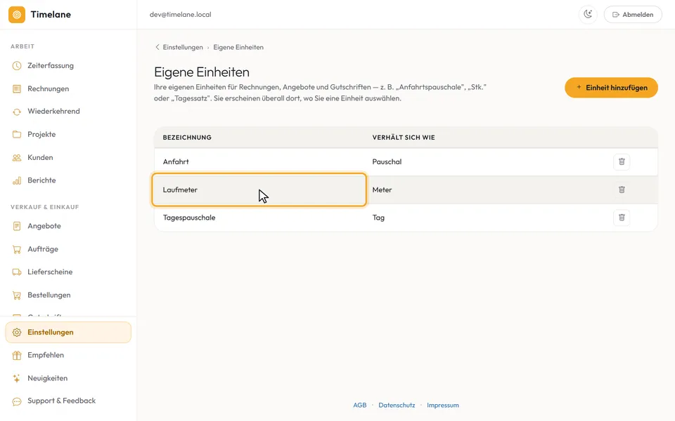Screen dimensions: 675x421
Task: Click the Projekte folder icon
Action: tap(17, 135)
